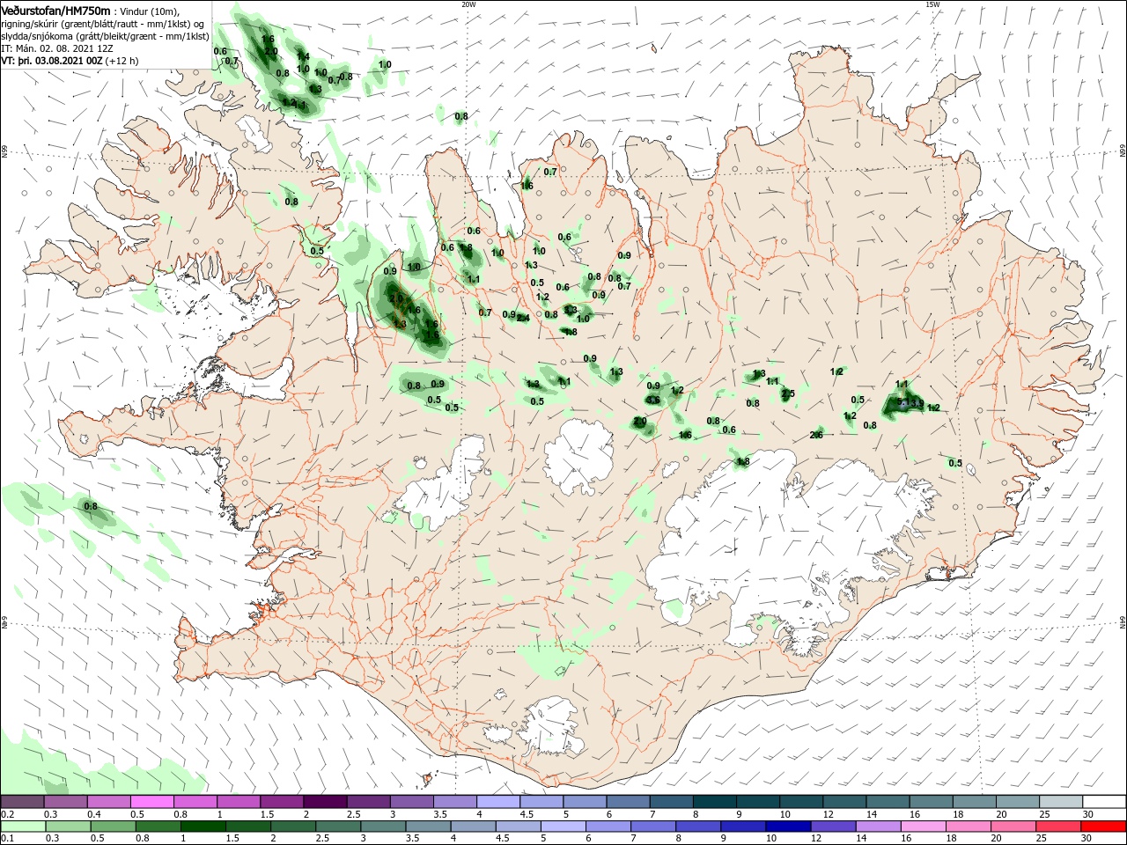This screenshot has width=1127, height=845.
Task: Select bright pink swatch between 0.5 and 0.8
Action: pyautogui.click(x=151, y=802)
